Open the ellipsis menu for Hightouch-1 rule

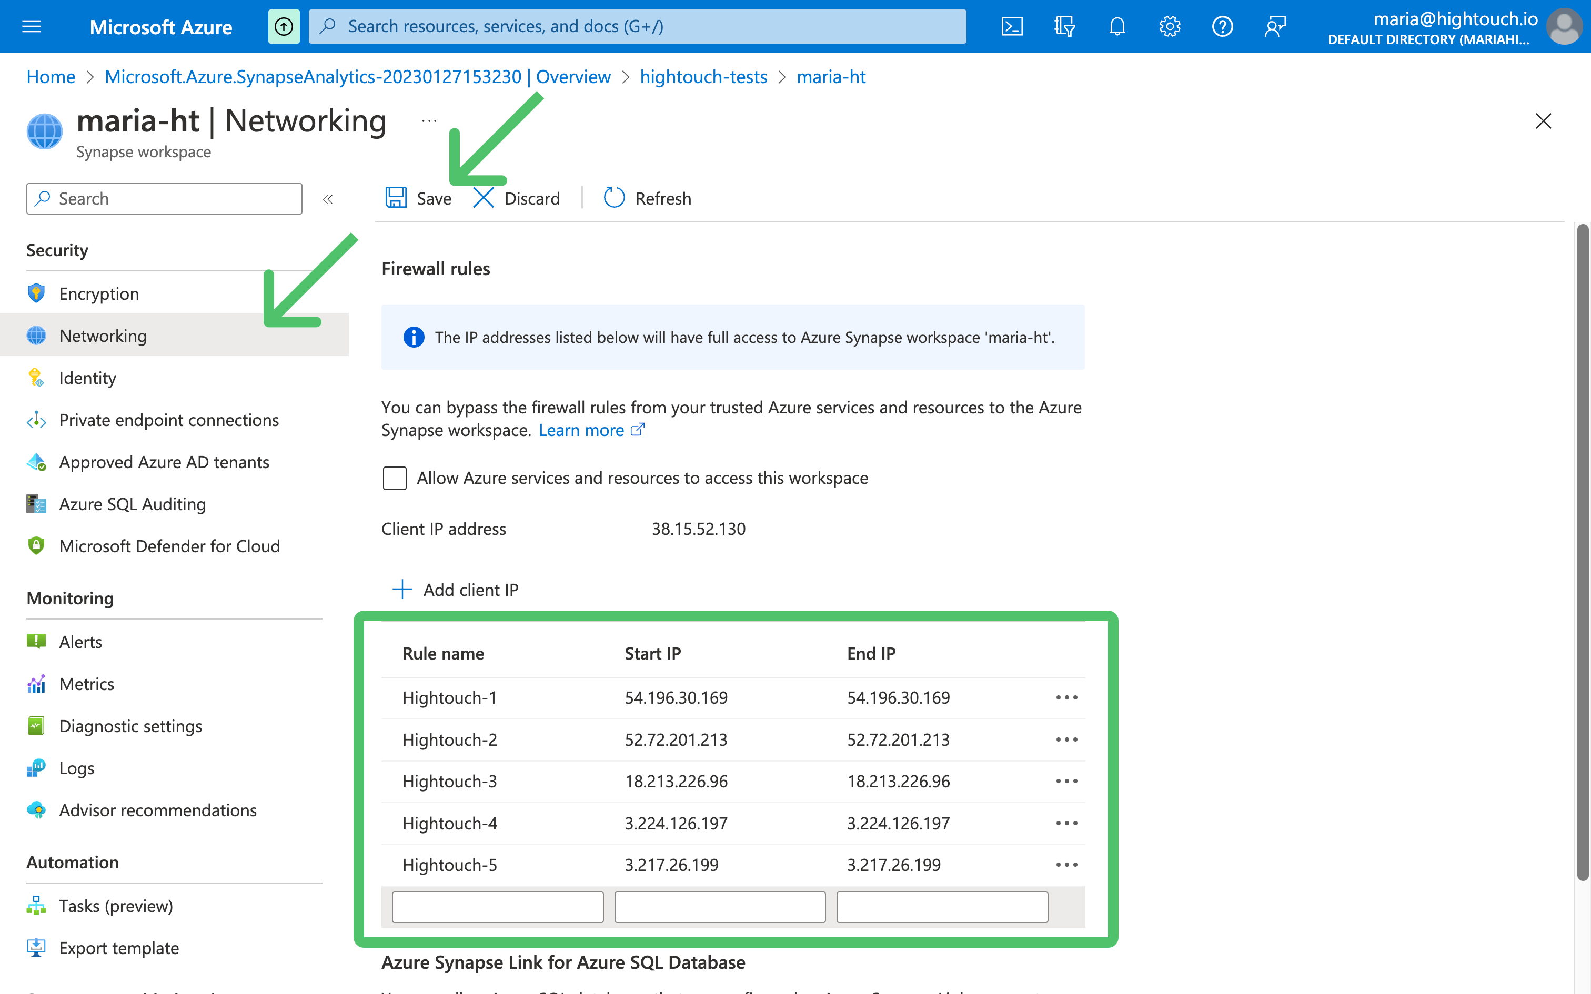[1066, 697]
